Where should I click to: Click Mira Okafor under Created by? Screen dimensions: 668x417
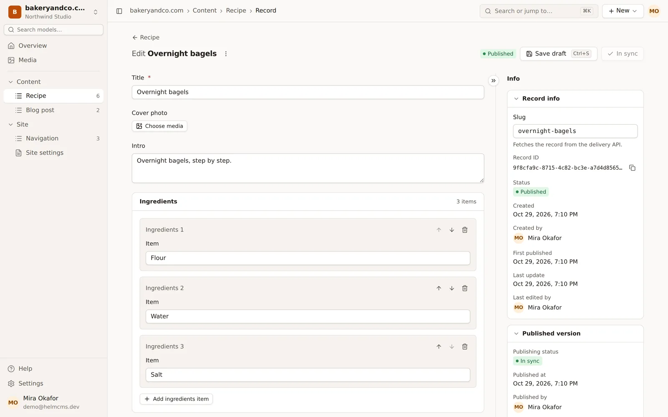click(544, 238)
